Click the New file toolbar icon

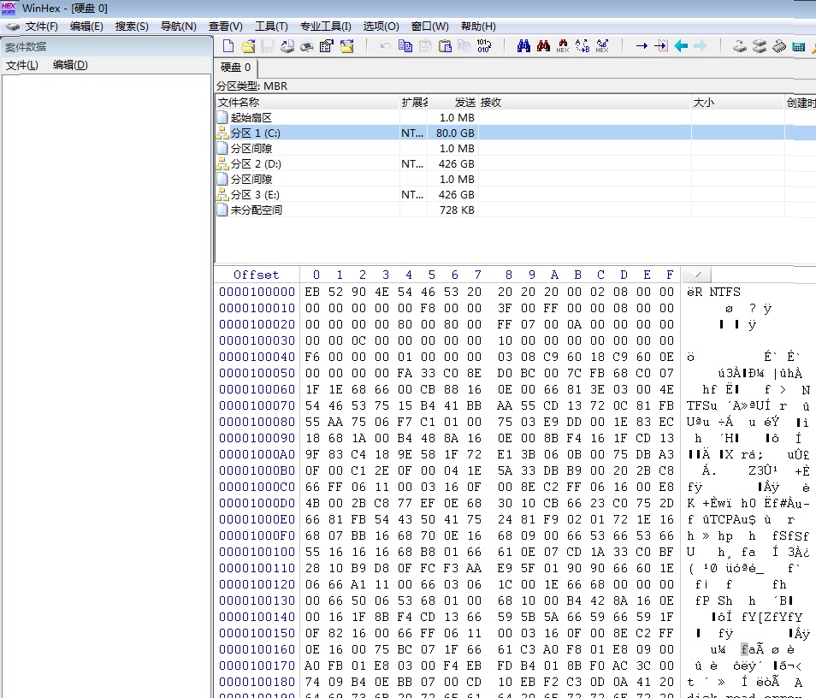(228, 46)
